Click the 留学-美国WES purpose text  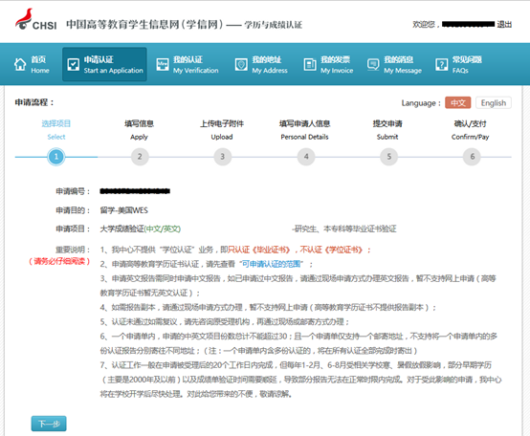tap(124, 210)
